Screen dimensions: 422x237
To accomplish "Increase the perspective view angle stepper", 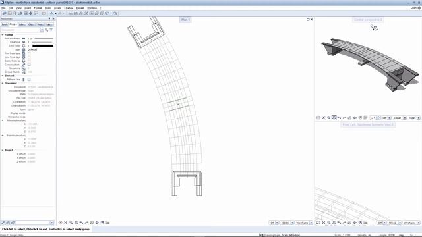I will tap(378, 117).
